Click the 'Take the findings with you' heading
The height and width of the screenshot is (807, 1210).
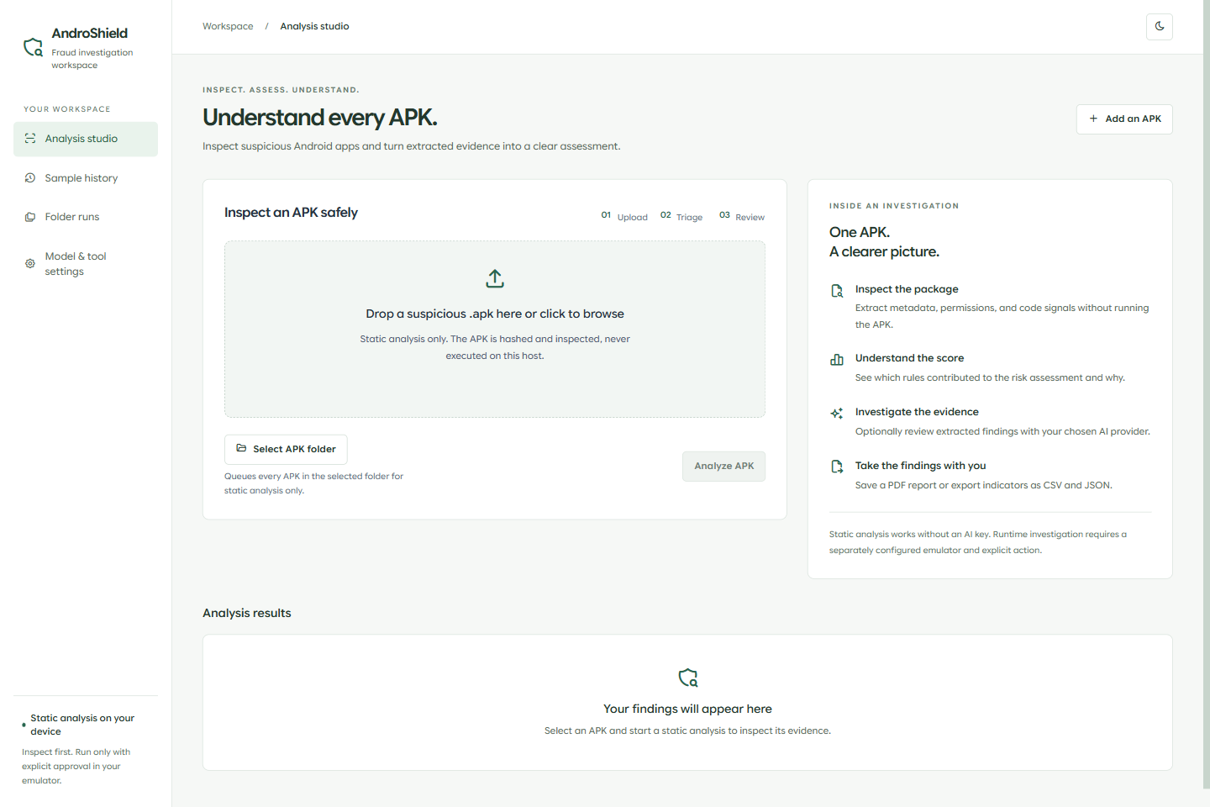point(920,466)
